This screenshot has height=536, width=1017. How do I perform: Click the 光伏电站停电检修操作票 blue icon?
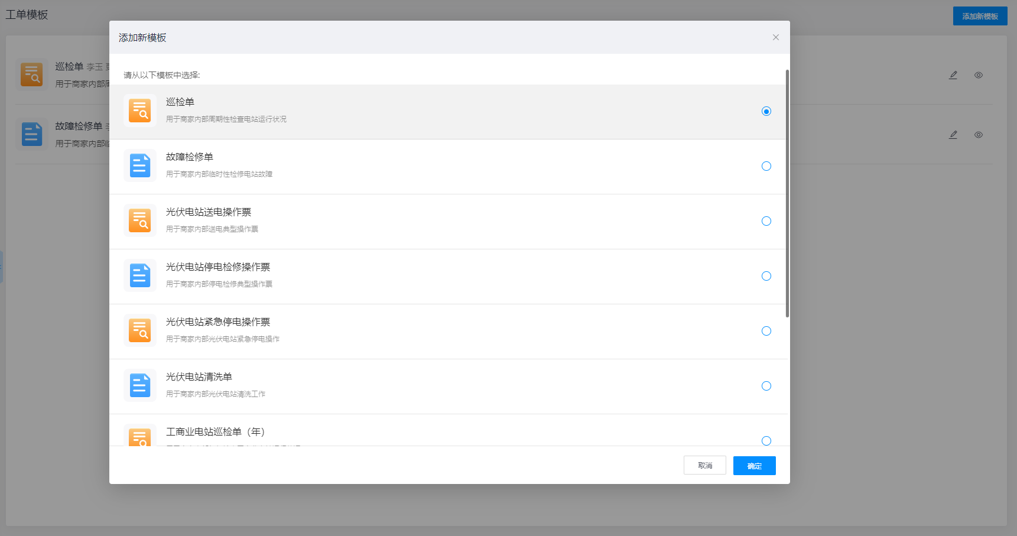pyautogui.click(x=140, y=275)
